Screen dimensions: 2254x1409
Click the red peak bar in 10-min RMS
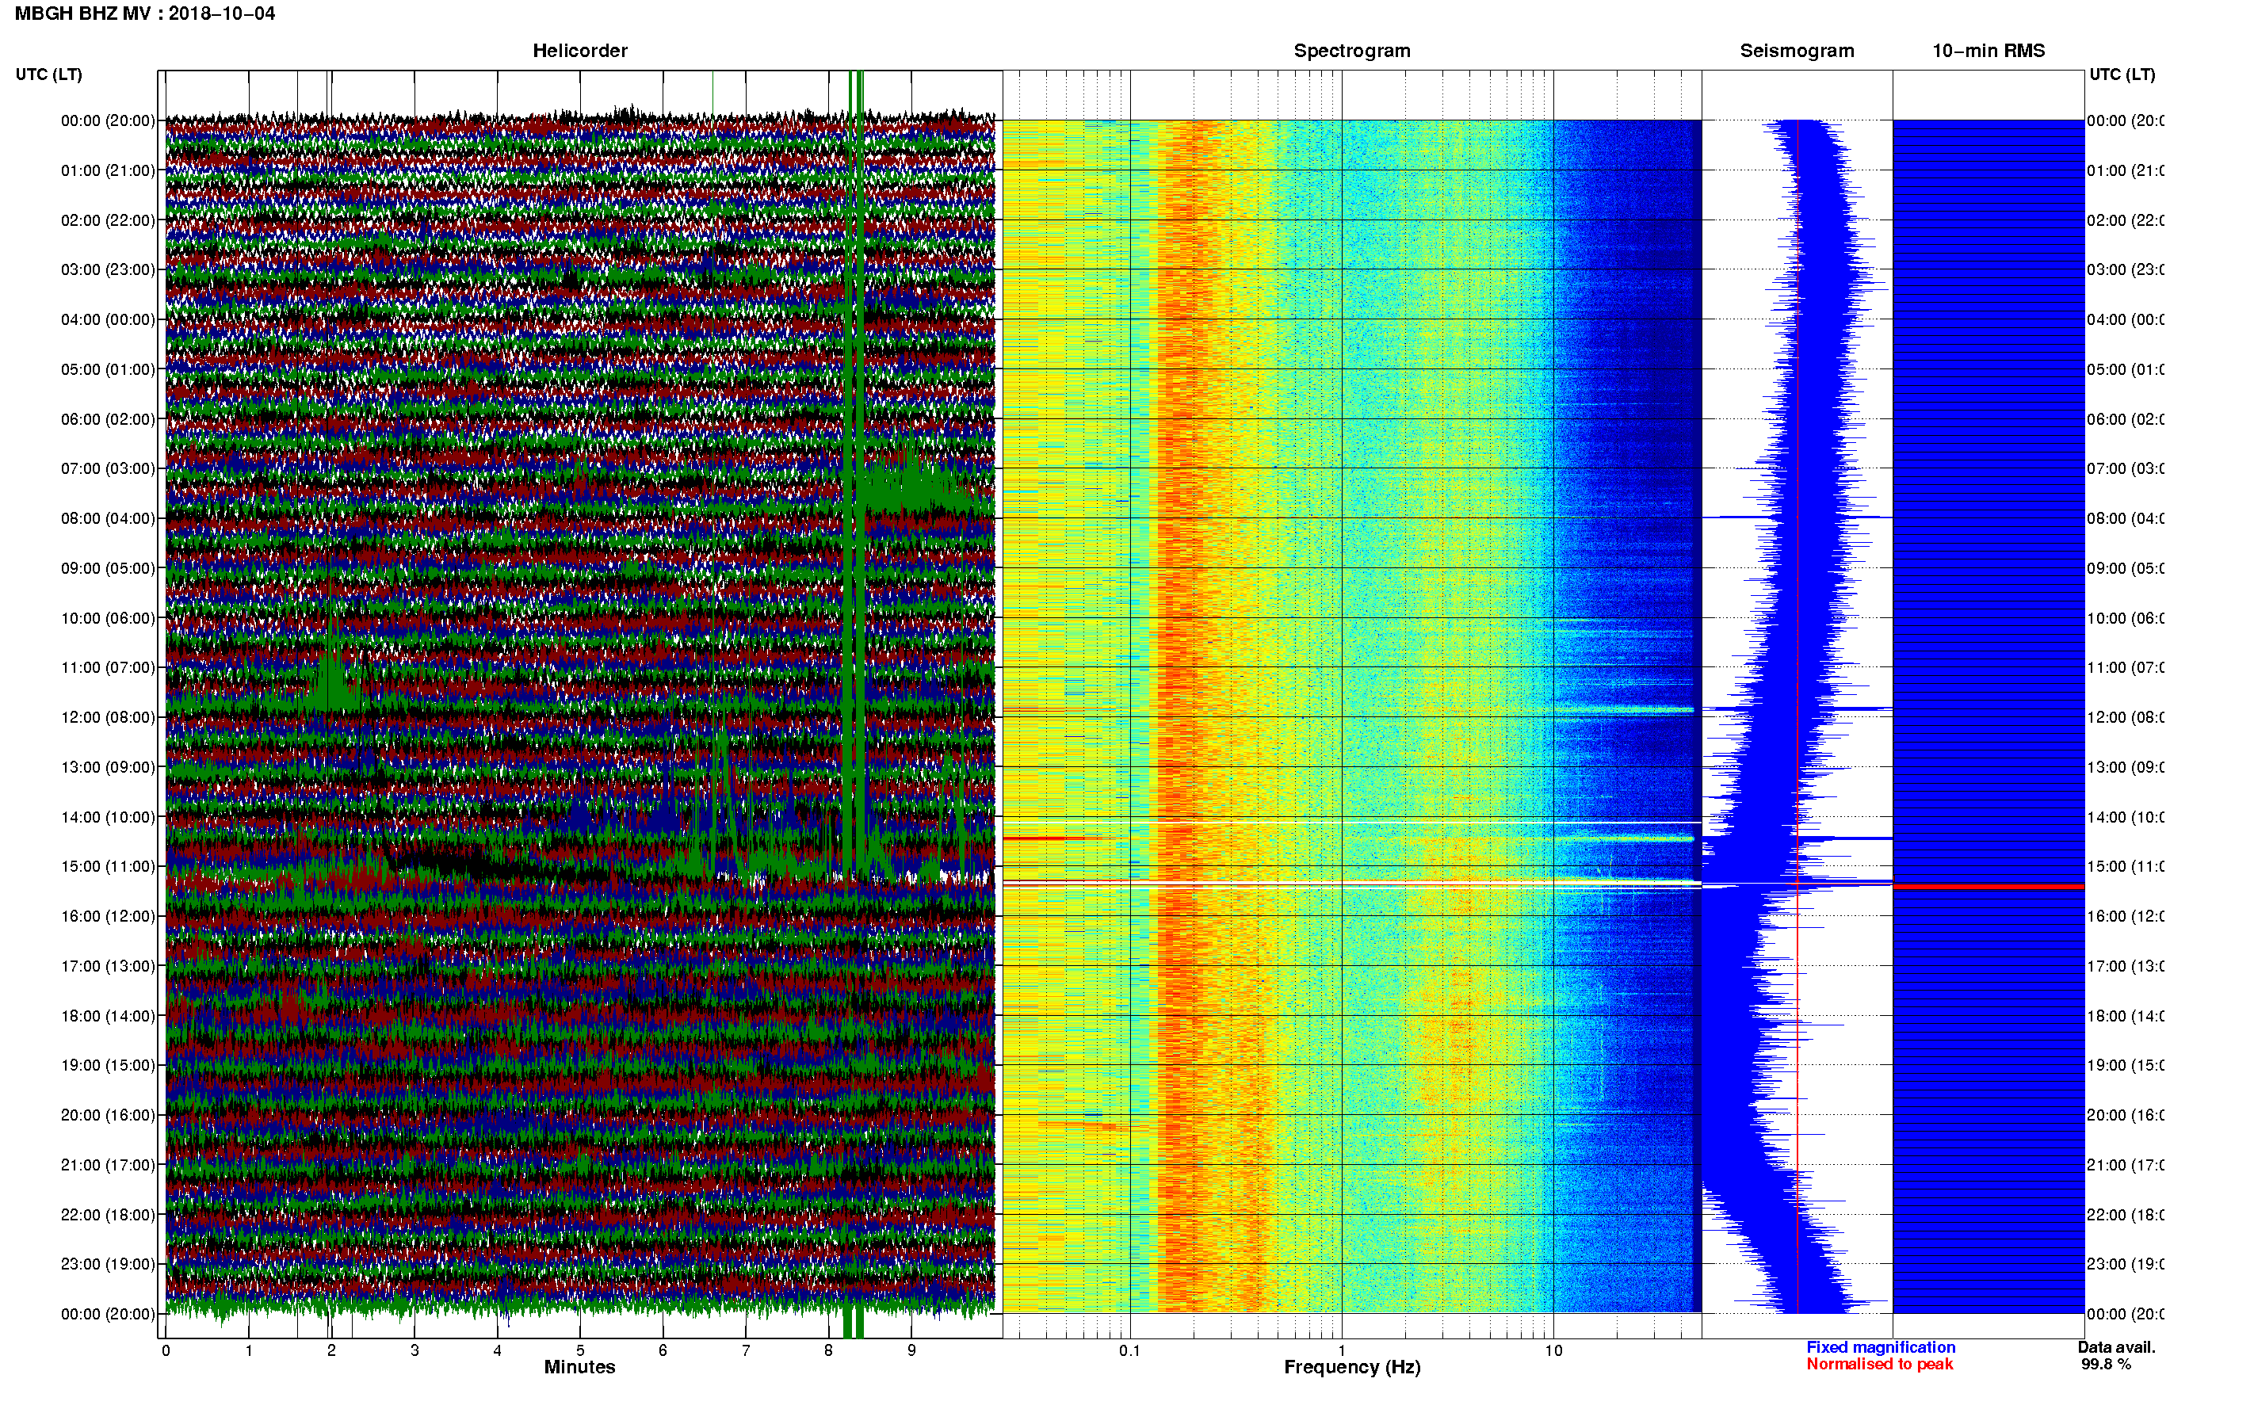tap(1988, 886)
